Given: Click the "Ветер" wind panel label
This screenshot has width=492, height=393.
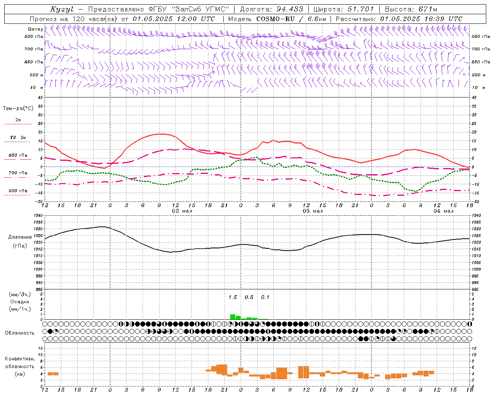Looking at the screenshot, I should pyautogui.click(x=35, y=29).
